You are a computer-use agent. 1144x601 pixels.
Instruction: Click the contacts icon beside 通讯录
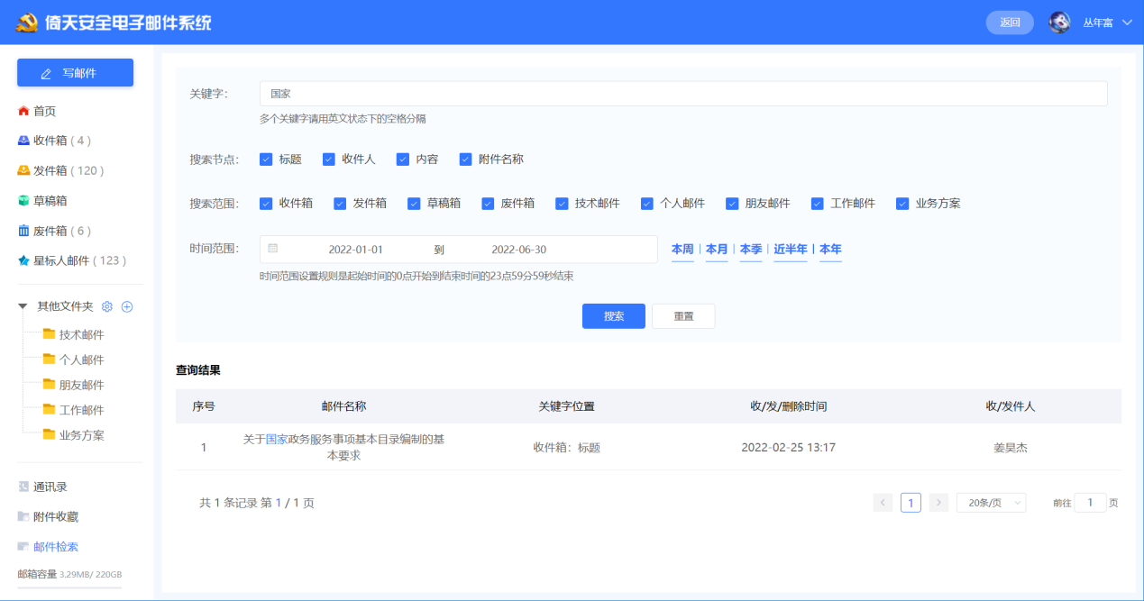[x=23, y=487]
